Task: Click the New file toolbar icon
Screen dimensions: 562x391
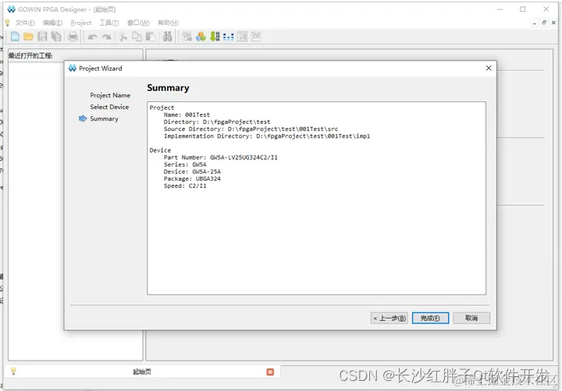Action: (x=15, y=37)
